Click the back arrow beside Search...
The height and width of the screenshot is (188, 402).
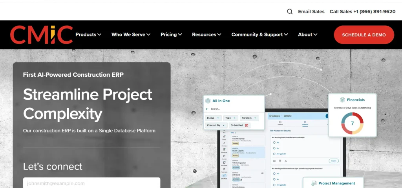(x=207, y=109)
